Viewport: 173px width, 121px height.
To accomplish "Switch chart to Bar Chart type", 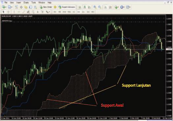I will point(80,7).
